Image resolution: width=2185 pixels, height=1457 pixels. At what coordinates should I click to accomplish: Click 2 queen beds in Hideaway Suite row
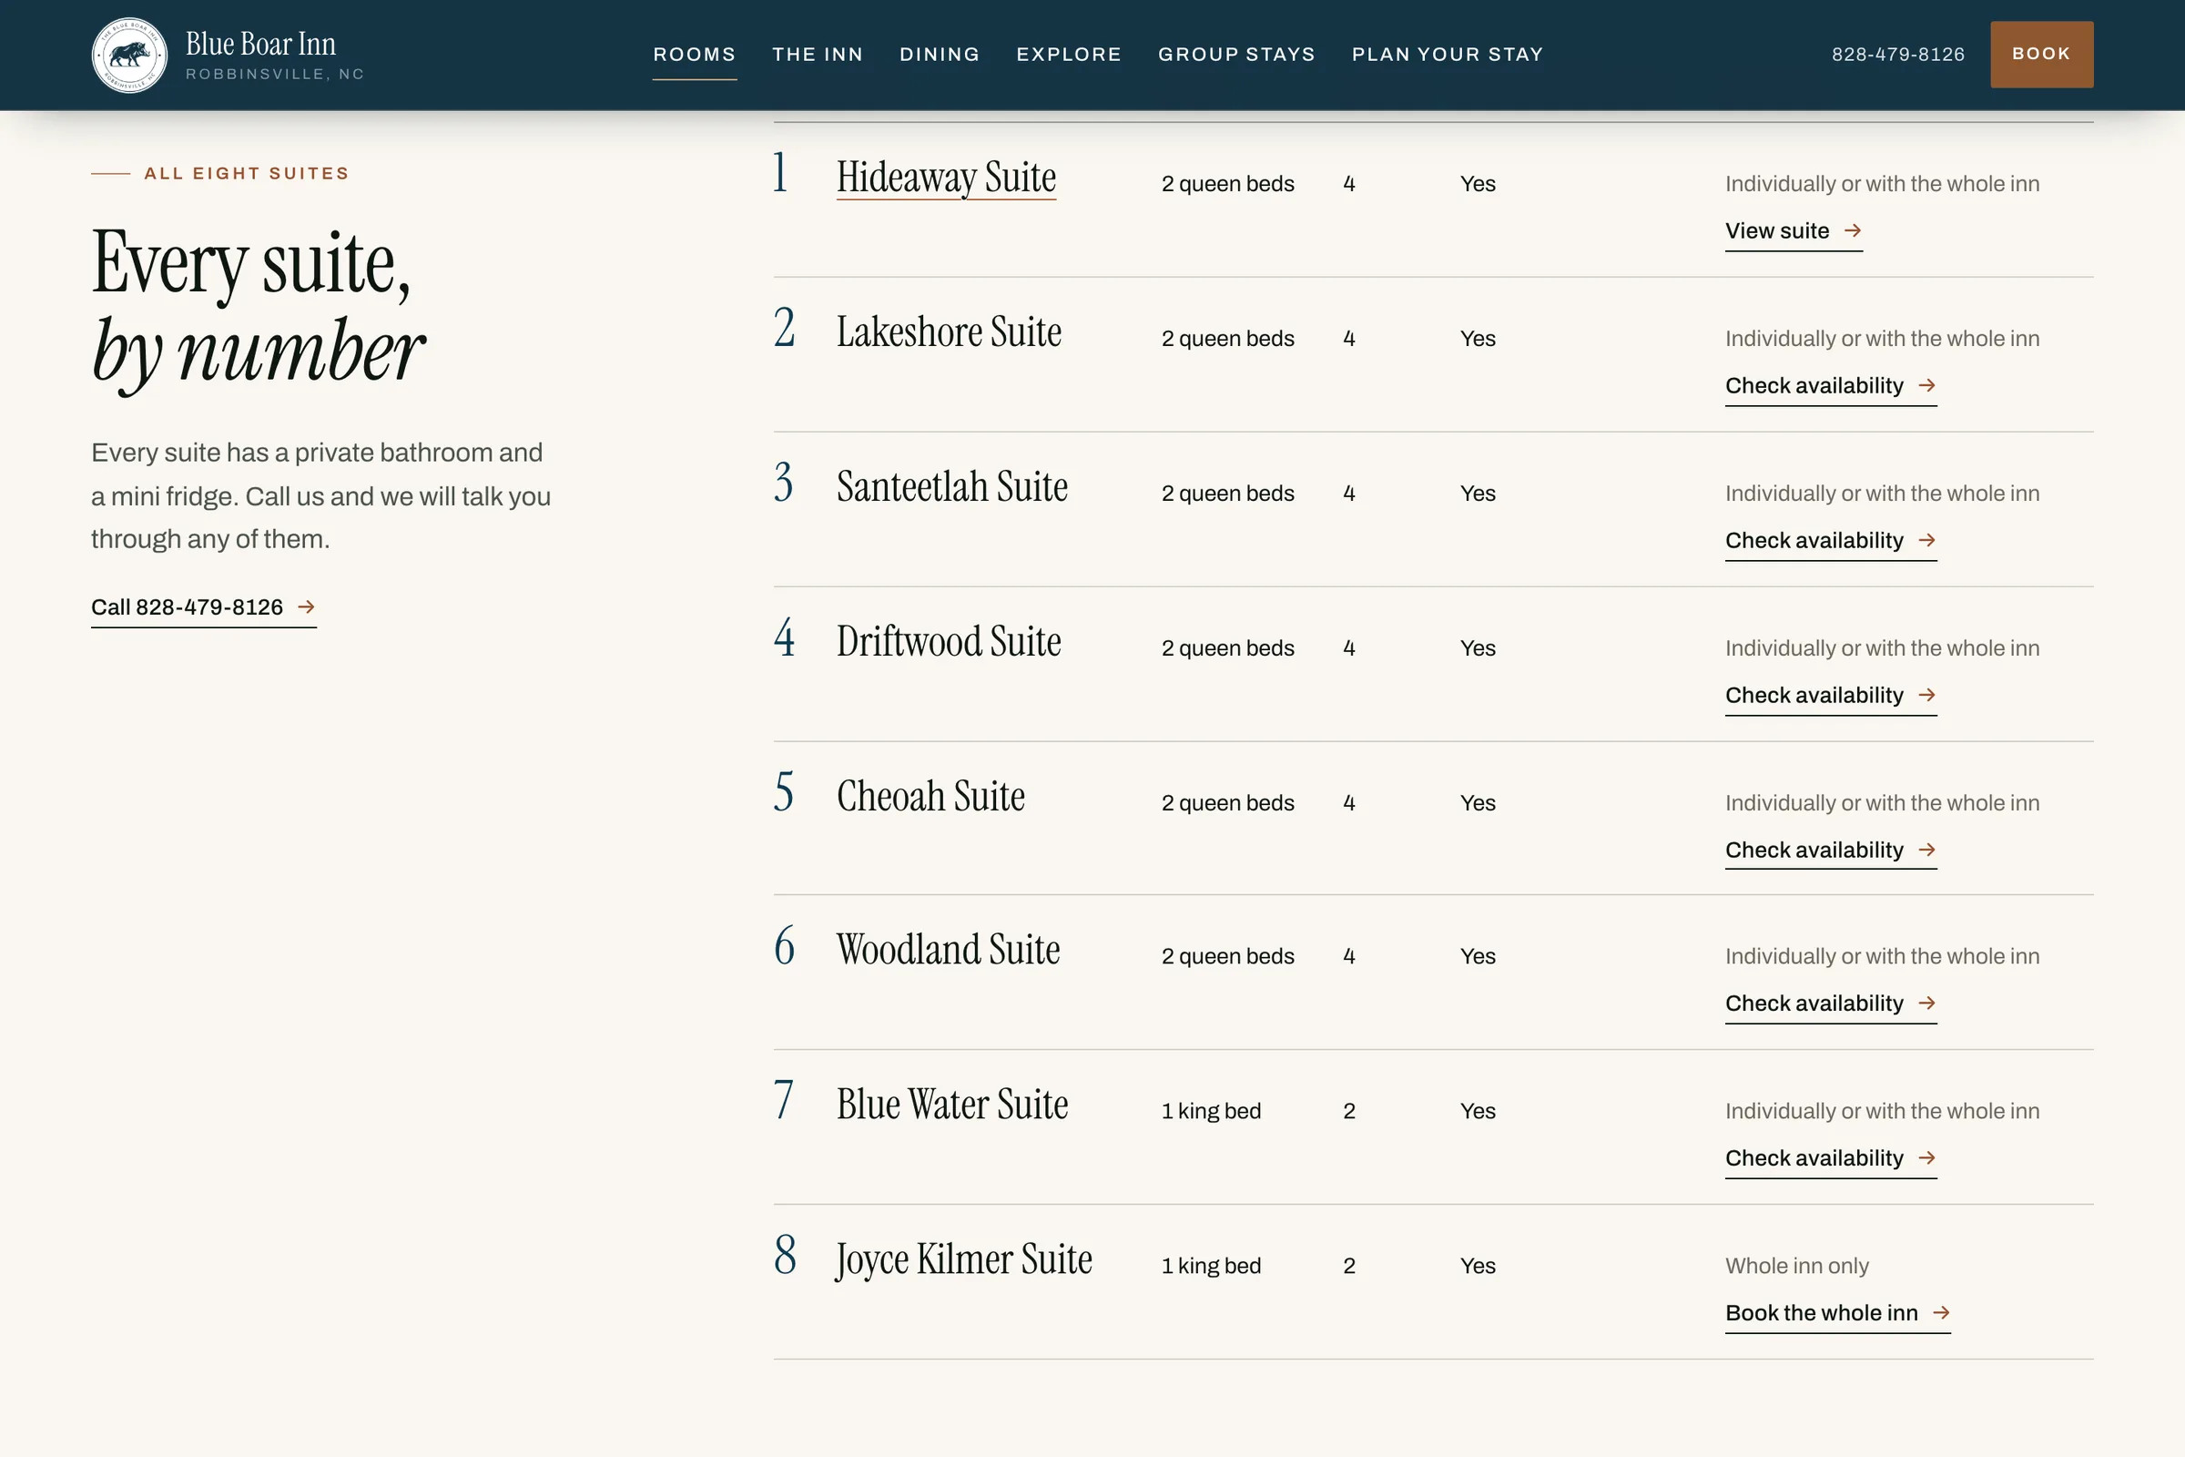click(x=1227, y=184)
